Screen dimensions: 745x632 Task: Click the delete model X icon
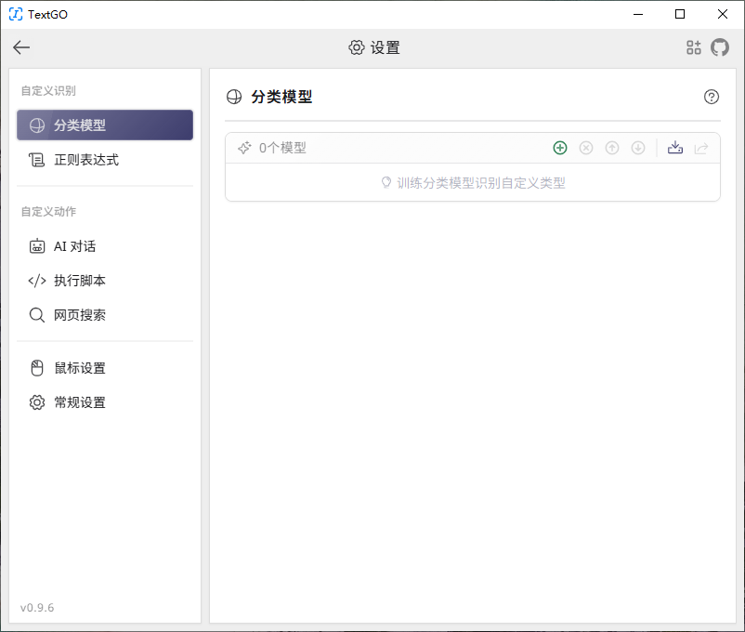[586, 148]
